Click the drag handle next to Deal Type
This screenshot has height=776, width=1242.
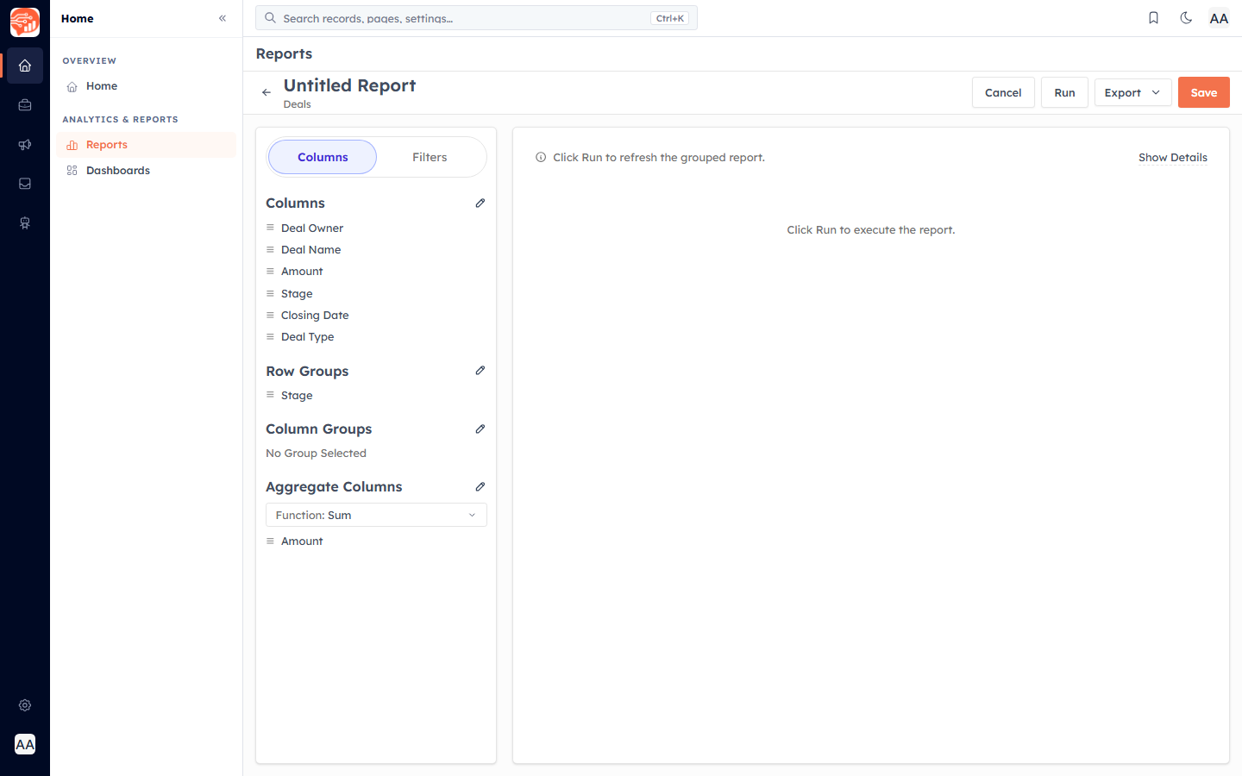270,336
